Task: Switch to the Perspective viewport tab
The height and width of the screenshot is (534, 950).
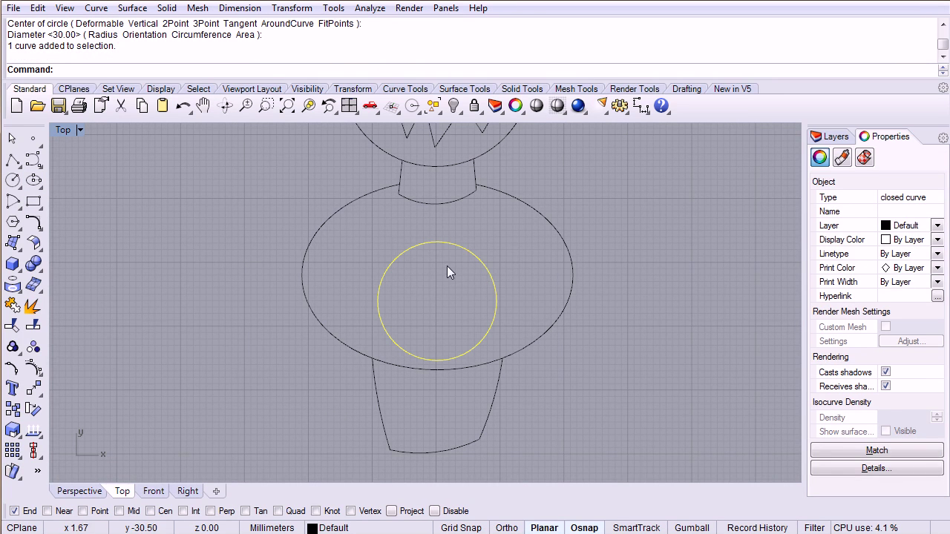Action: click(79, 491)
